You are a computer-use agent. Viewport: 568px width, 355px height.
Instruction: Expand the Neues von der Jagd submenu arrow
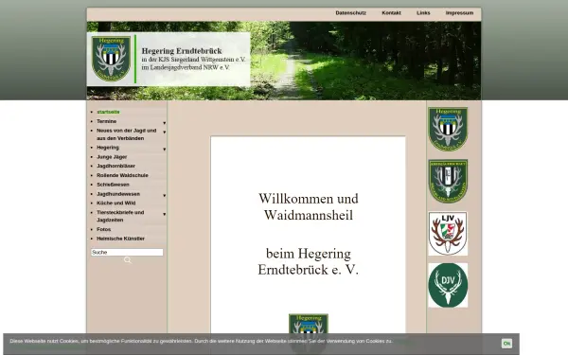(x=164, y=133)
